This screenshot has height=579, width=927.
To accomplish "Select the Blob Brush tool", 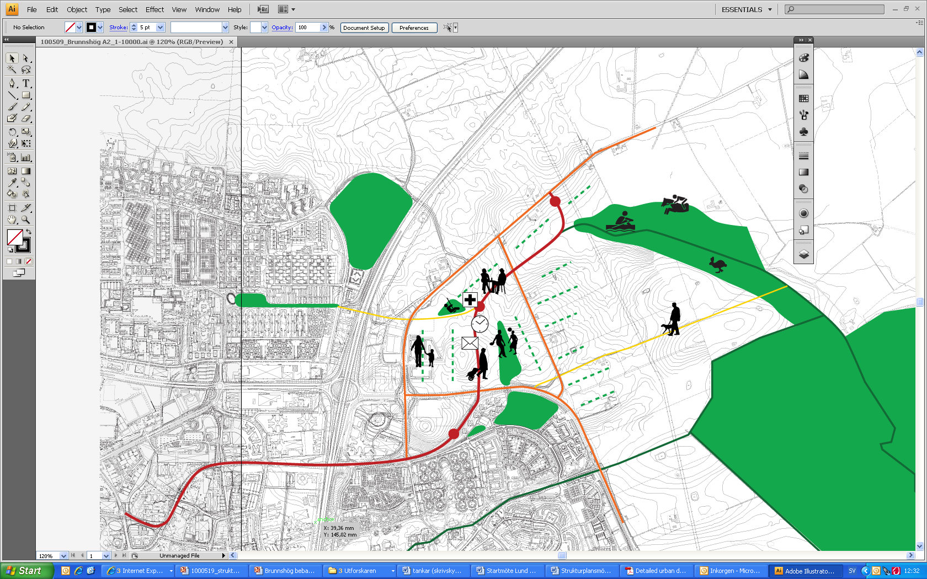I will tap(12, 118).
